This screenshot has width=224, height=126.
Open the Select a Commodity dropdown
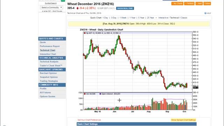(x=51, y=7)
